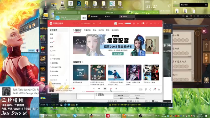Open the NetEase Music taskbar button
The height and width of the screenshot is (118, 210).
point(113,116)
